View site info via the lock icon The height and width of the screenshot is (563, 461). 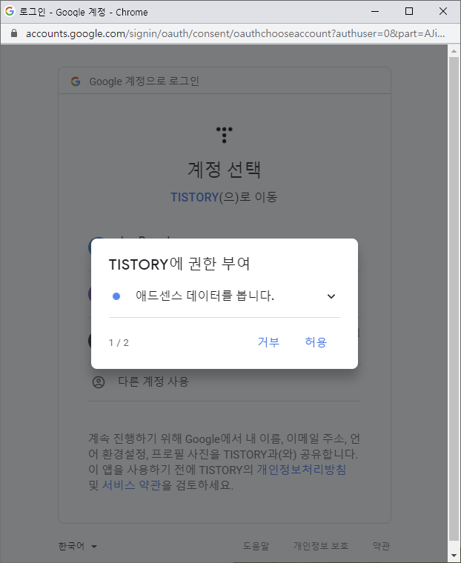coord(14,33)
